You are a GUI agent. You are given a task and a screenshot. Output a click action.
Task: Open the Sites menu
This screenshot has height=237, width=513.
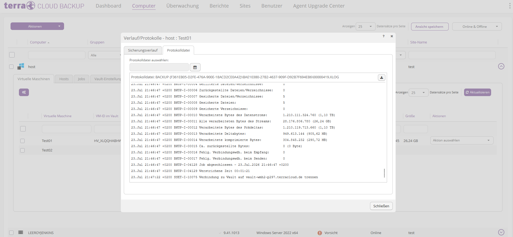tap(245, 6)
